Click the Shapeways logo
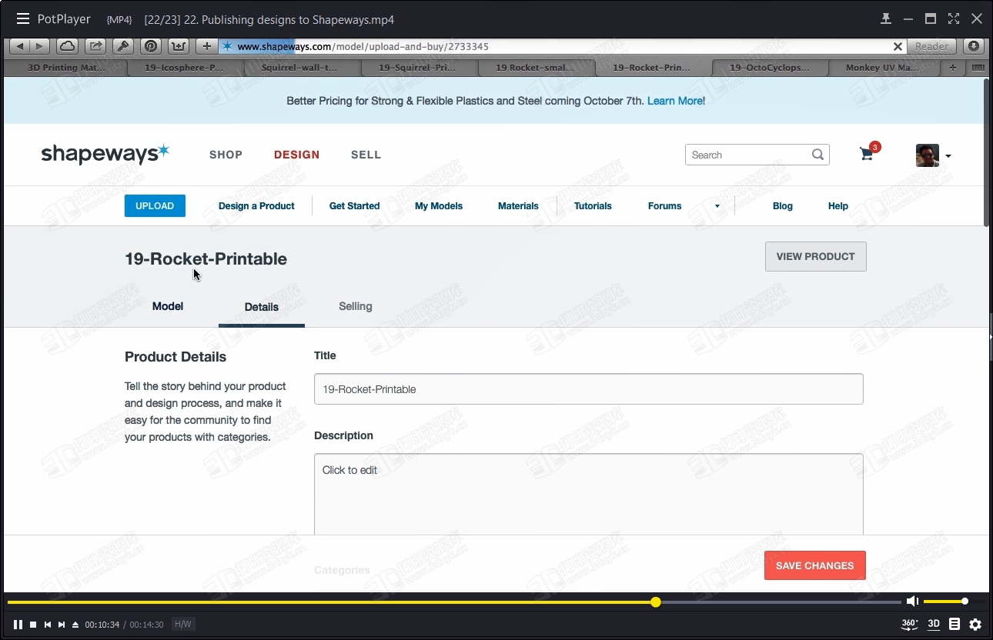 105,153
